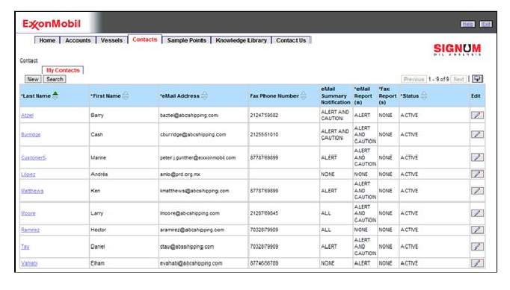
Task: Open the Tau contact link
Action: pyautogui.click(x=25, y=247)
